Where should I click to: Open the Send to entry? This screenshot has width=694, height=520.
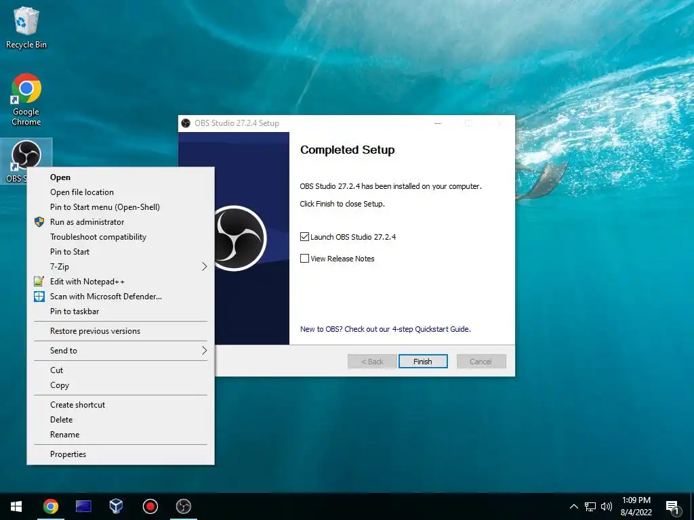coord(121,351)
